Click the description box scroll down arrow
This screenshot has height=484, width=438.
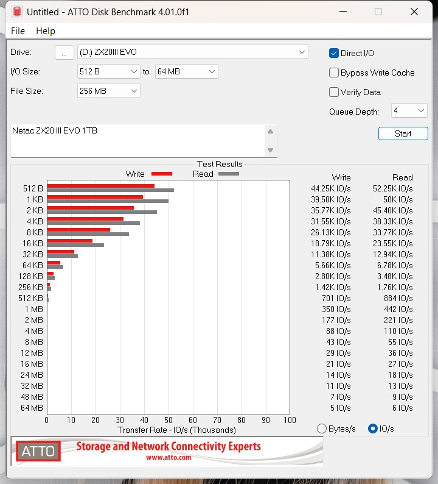271,151
